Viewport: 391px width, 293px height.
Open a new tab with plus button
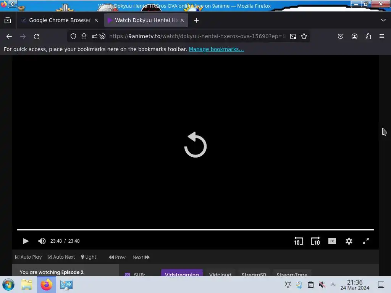click(x=197, y=21)
